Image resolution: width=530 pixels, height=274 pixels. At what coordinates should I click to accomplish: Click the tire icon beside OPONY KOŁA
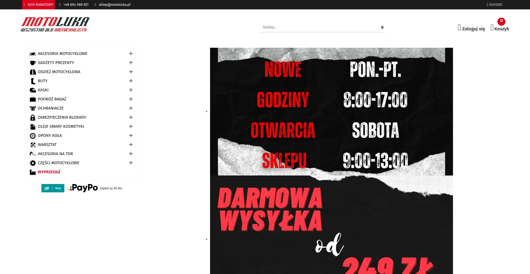coord(33,136)
